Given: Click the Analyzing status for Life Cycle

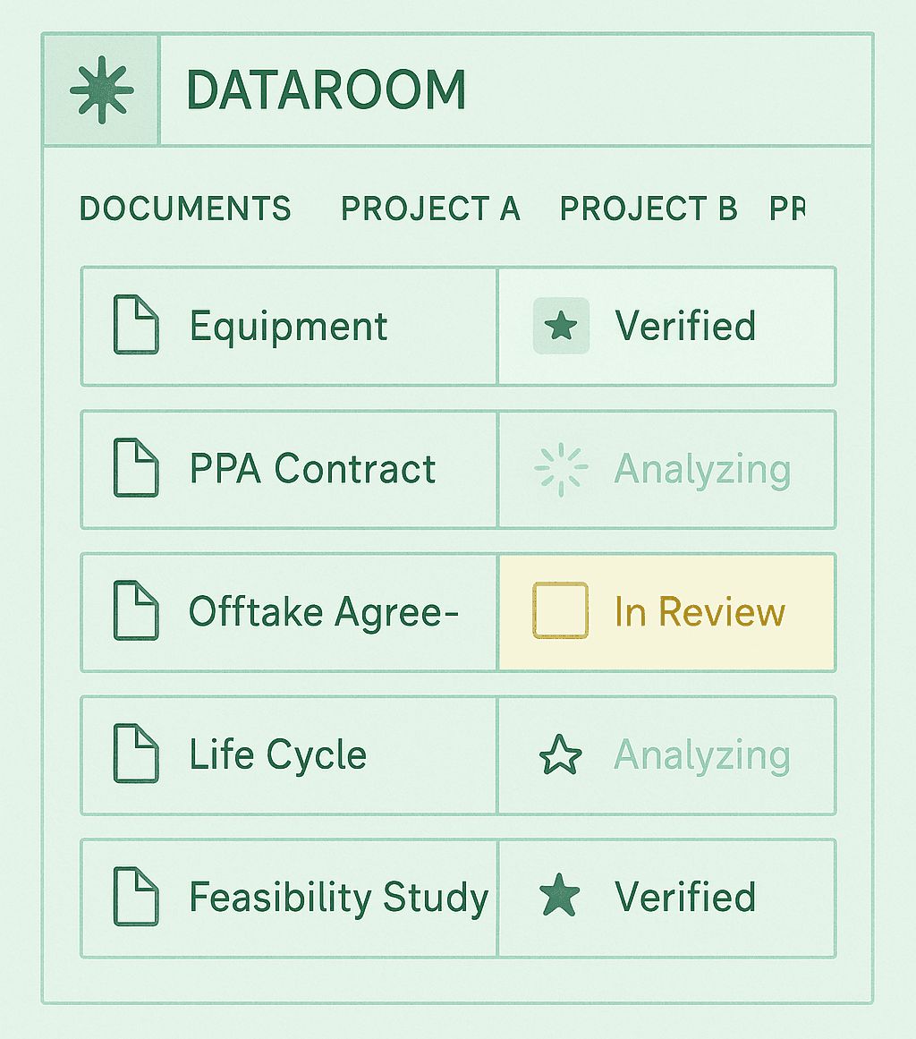Looking at the screenshot, I should (701, 755).
